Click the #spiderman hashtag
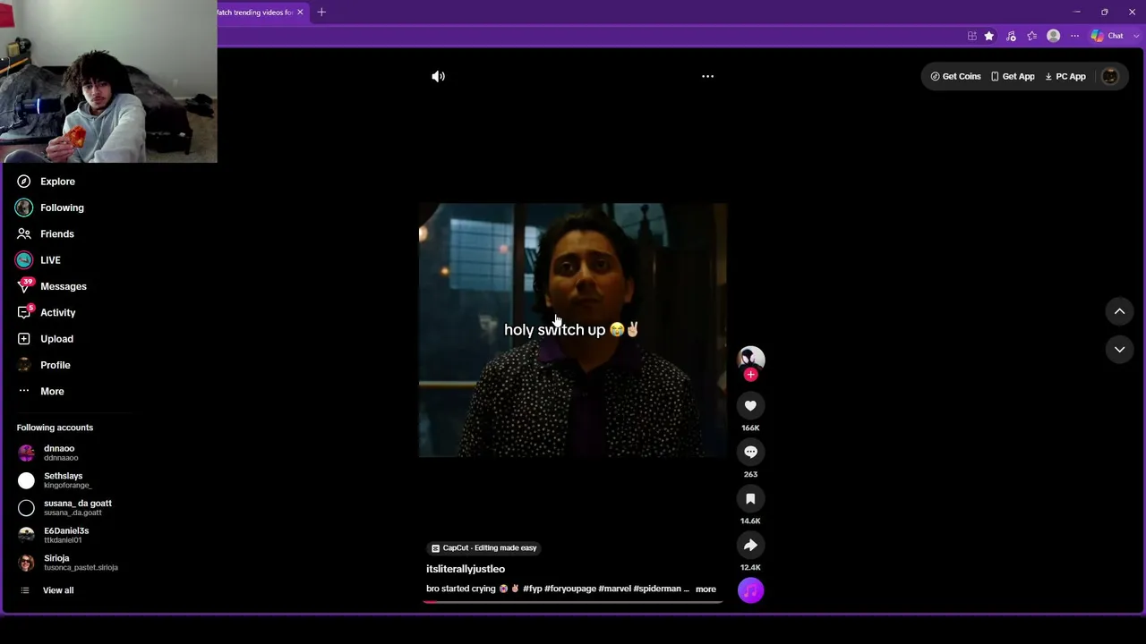 click(657, 589)
